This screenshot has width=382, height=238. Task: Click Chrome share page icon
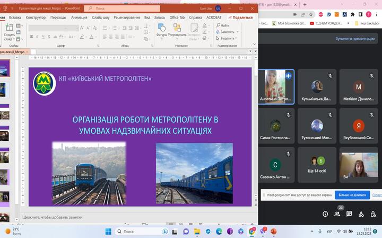pos(303,15)
